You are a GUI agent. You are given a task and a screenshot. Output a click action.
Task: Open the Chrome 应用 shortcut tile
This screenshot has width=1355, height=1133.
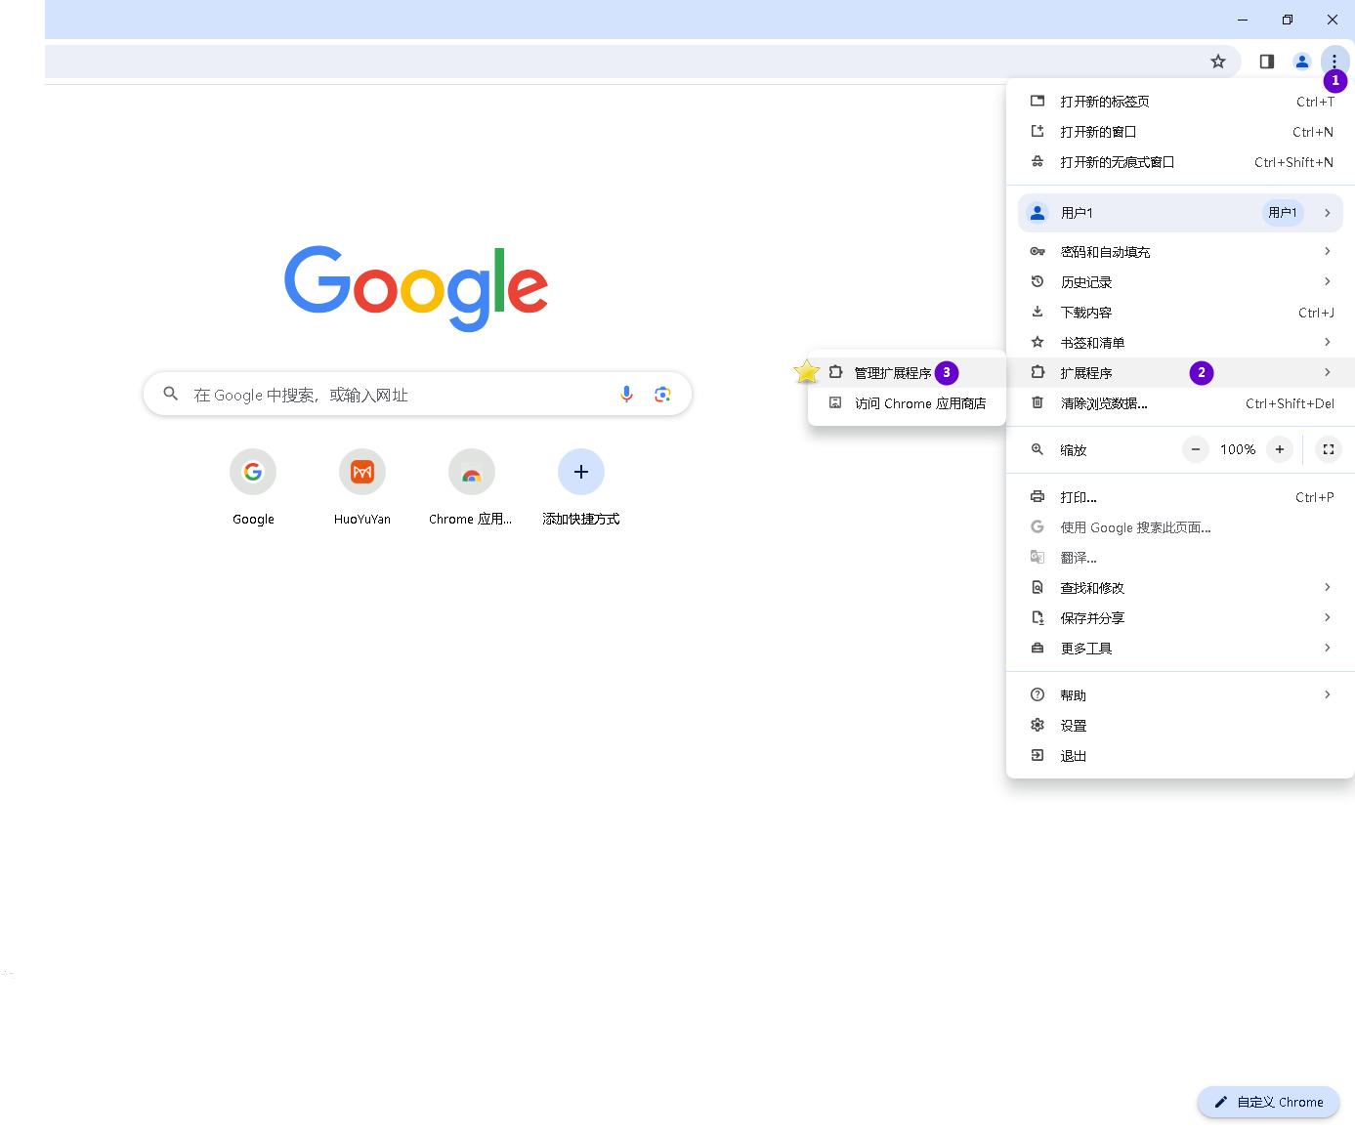[471, 488]
